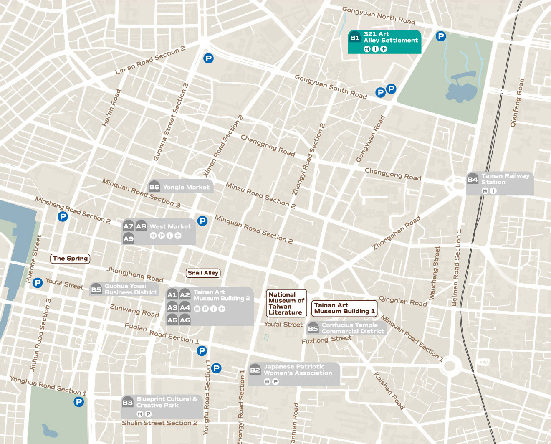Click the first-aid plus icon under 321 Art Alley Settlement
The height and width of the screenshot is (444, 551).
pyautogui.click(x=384, y=49)
